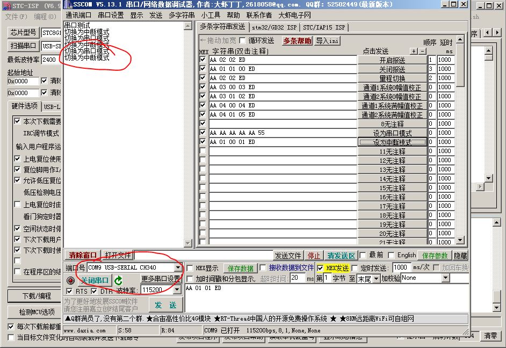Click 停止 button
The image size is (506, 348).
coord(314,256)
